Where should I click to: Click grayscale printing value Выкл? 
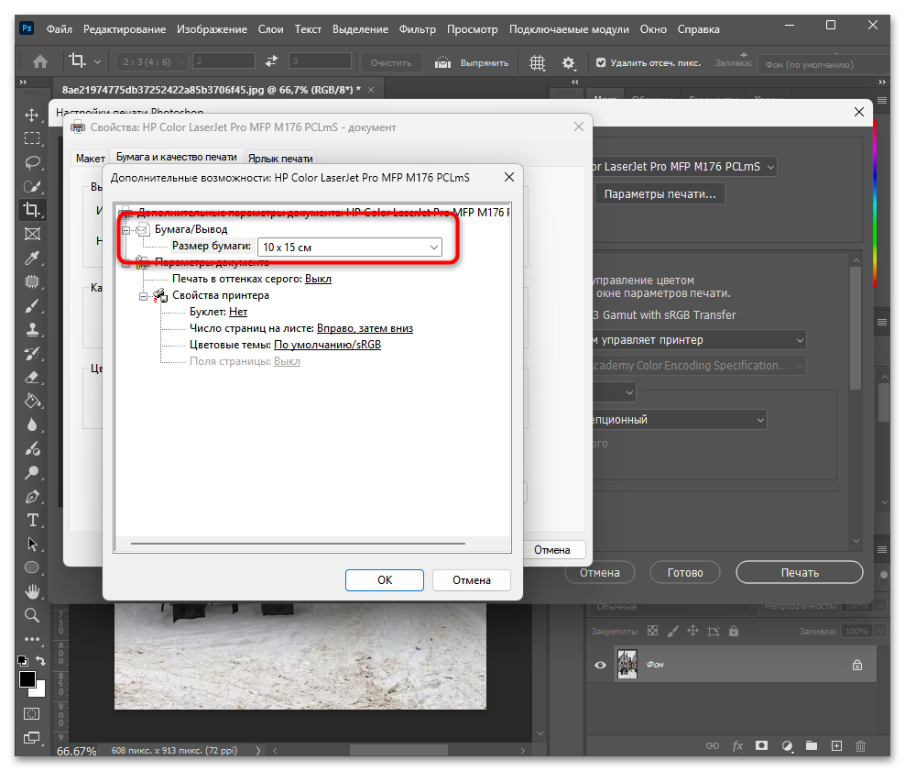[318, 279]
